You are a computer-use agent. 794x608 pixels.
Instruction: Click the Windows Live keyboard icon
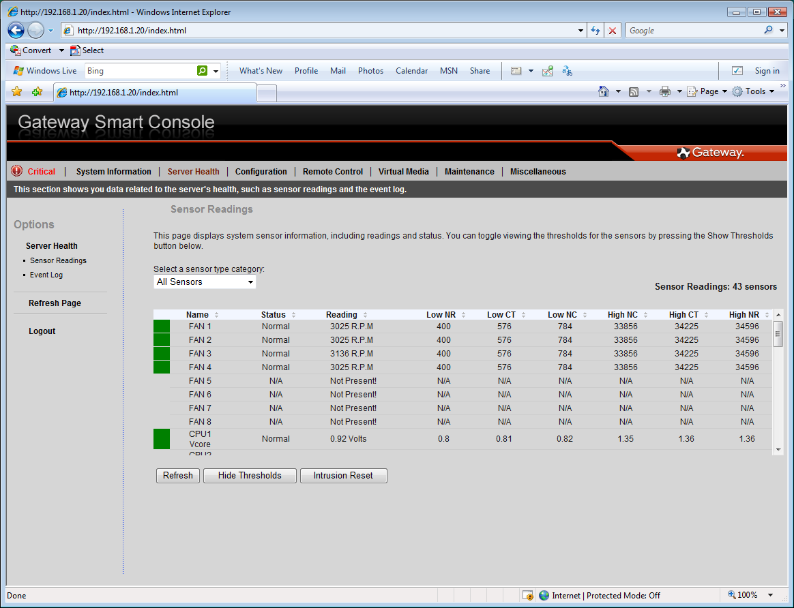516,71
